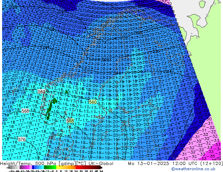Screen dimensions: 223x172
Task: Select the bright red swatch at 24 on legend
Action: pos(77,167)
